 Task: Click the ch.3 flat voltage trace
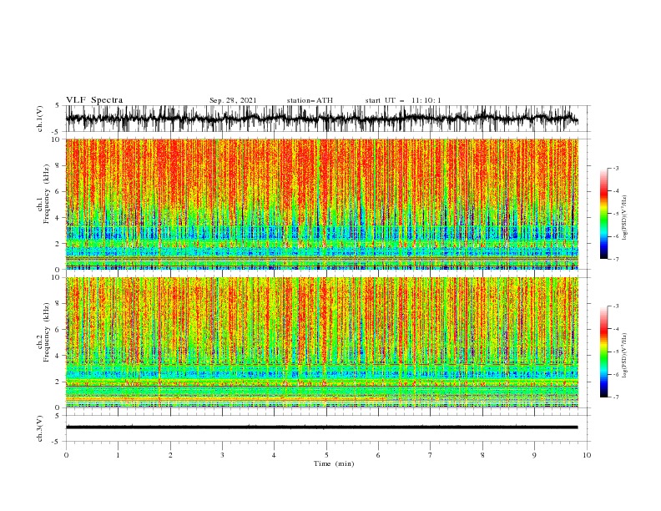click(x=322, y=428)
